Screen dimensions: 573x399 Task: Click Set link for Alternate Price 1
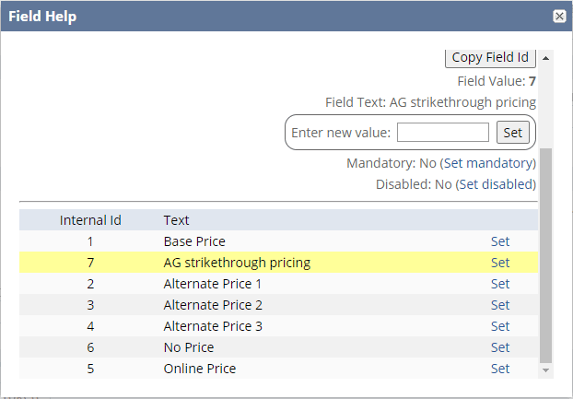pos(500,284)
